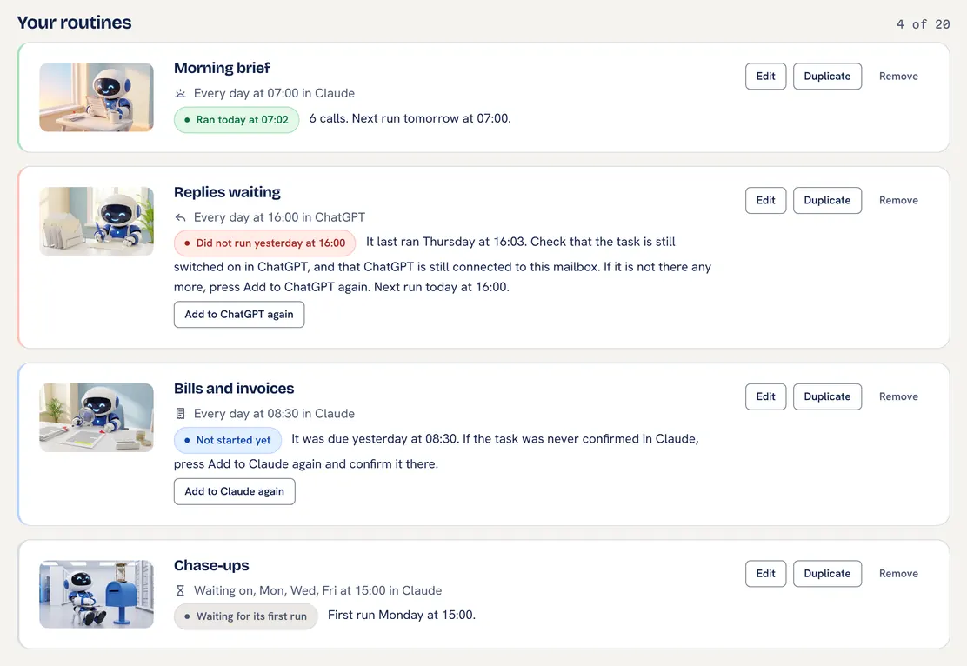Duplicate the Bills and invoices routine

pos(827,396)
